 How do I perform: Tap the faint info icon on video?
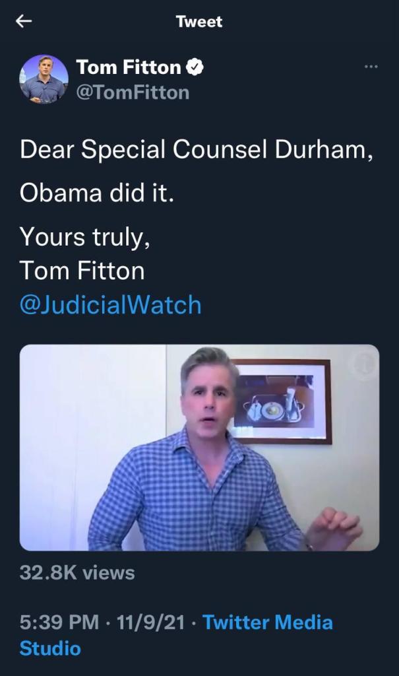tap(363, 364)
